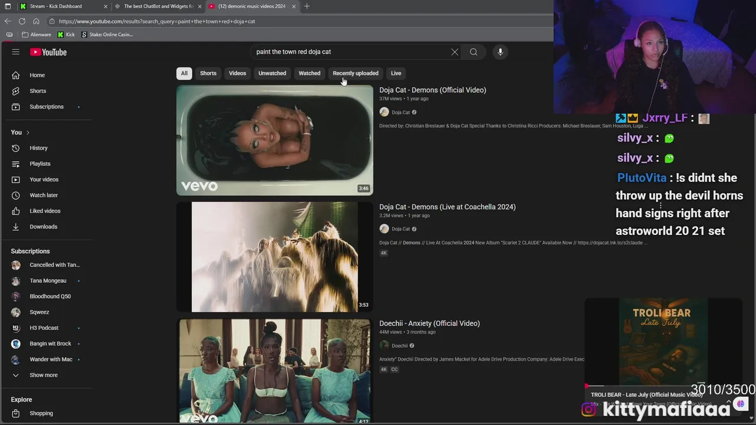This screenshot has height=425, width=756.
Task: Select the Watched filter chip
Action: coord(309,73)
